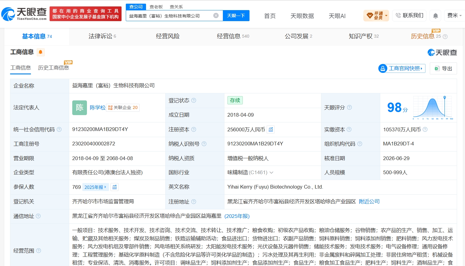Clear the search box text
465x266 pixels.
[216, 16]
